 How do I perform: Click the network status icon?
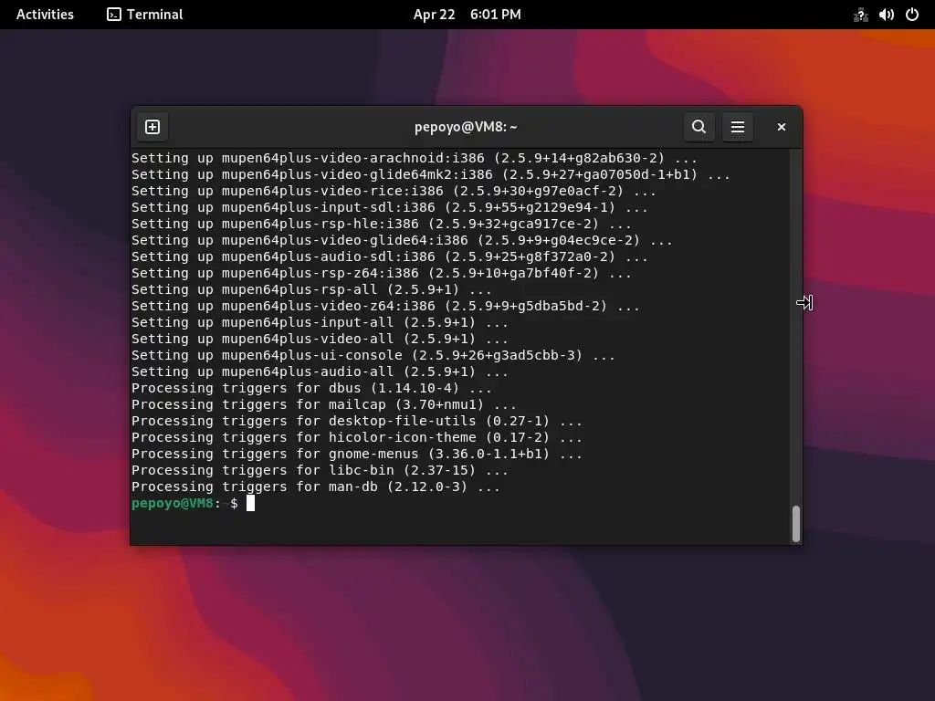pos(860,15)
